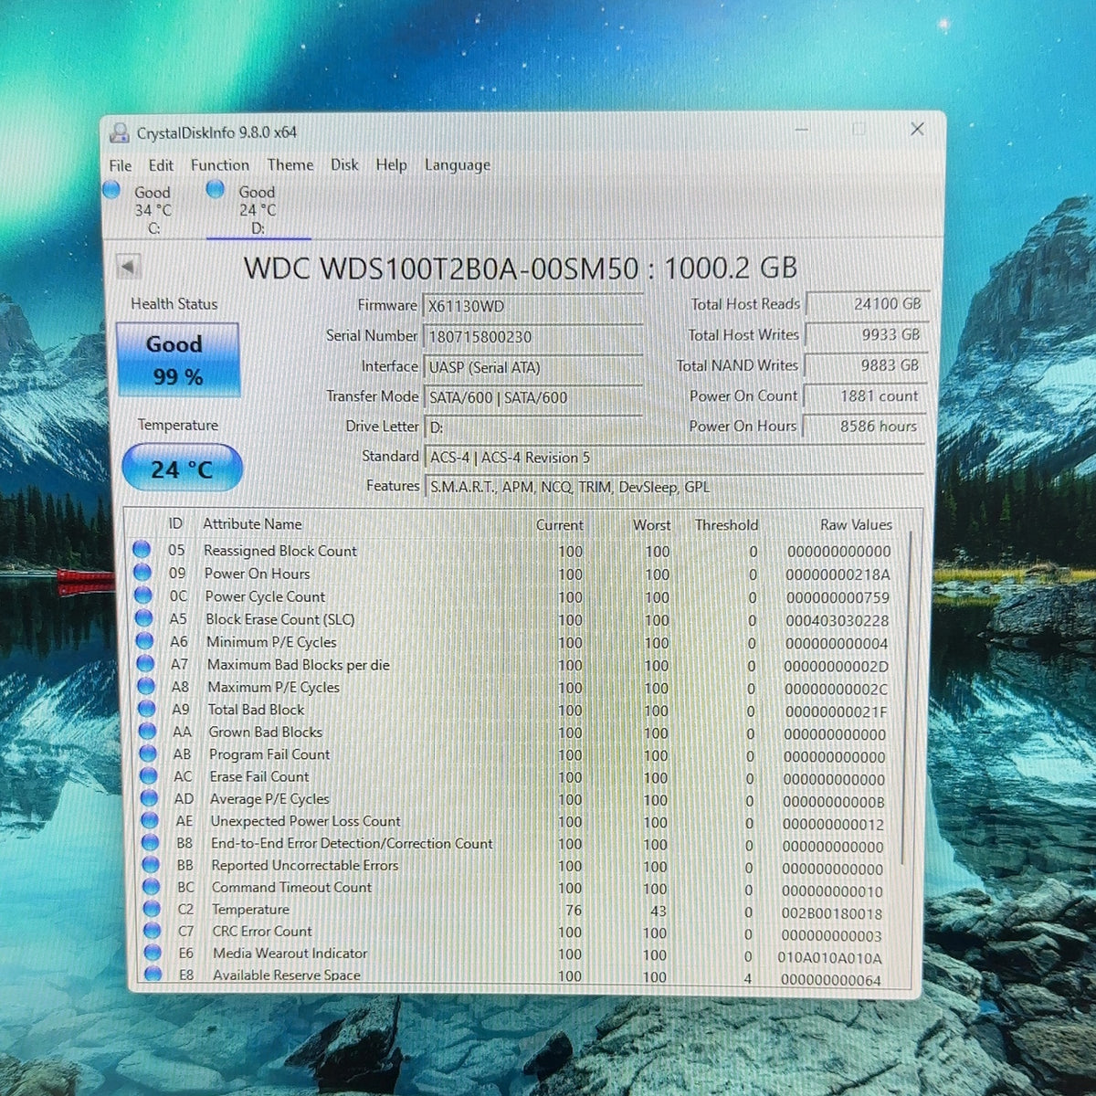Open the File menu
The image size is (1096, 1096).
[x=121, y=165]
